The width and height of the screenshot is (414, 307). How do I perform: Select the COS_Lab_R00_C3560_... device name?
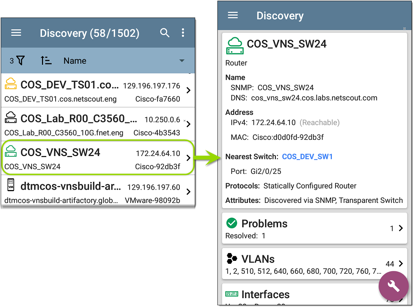click(x=79, y=119)
